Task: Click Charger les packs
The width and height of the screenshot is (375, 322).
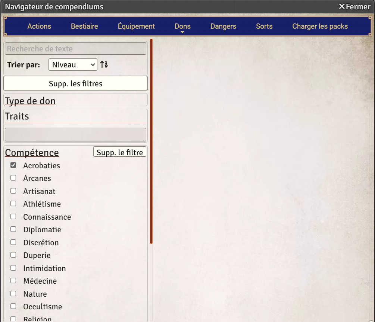Action: pos(320,26)
